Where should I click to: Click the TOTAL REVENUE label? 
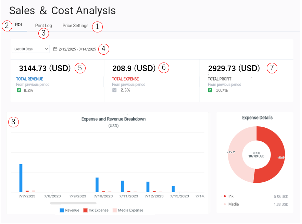pos(29,79)
